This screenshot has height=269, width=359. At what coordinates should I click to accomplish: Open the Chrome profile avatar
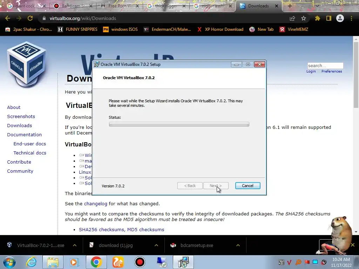pos(340,18)
